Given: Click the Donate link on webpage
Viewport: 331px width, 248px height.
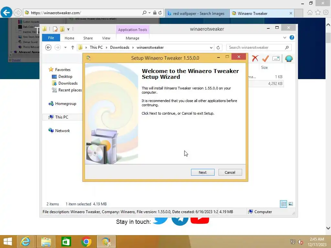Looking at the screenshot, I should (x=16, y=60).
